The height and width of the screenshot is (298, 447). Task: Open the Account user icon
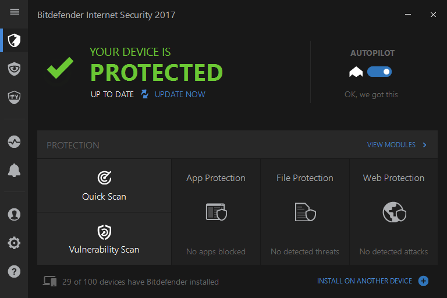(15, 214)
